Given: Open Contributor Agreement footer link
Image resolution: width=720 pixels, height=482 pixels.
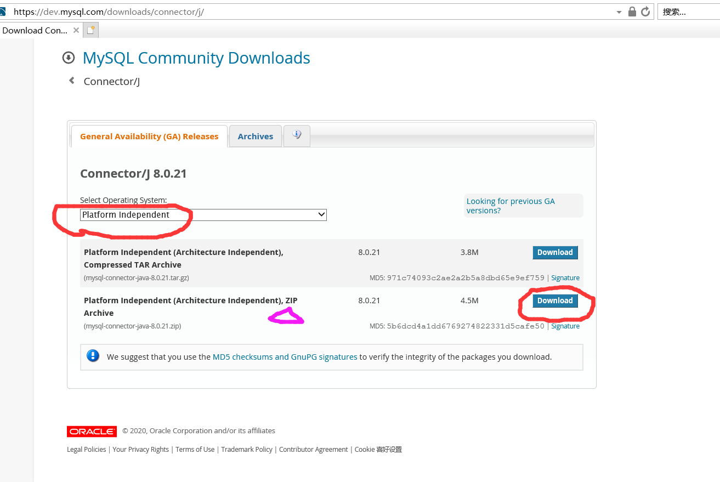Looking at the screenshot, I should pos(314,449).
